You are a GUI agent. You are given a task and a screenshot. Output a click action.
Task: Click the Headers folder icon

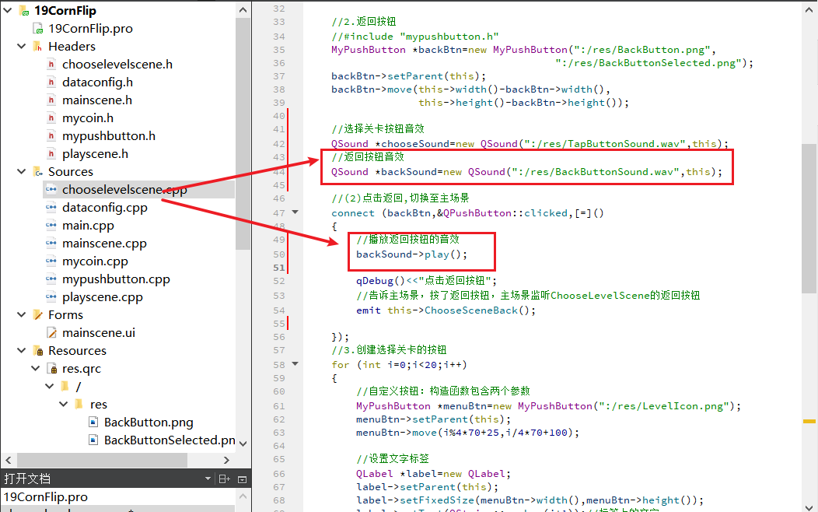(38, 47)
